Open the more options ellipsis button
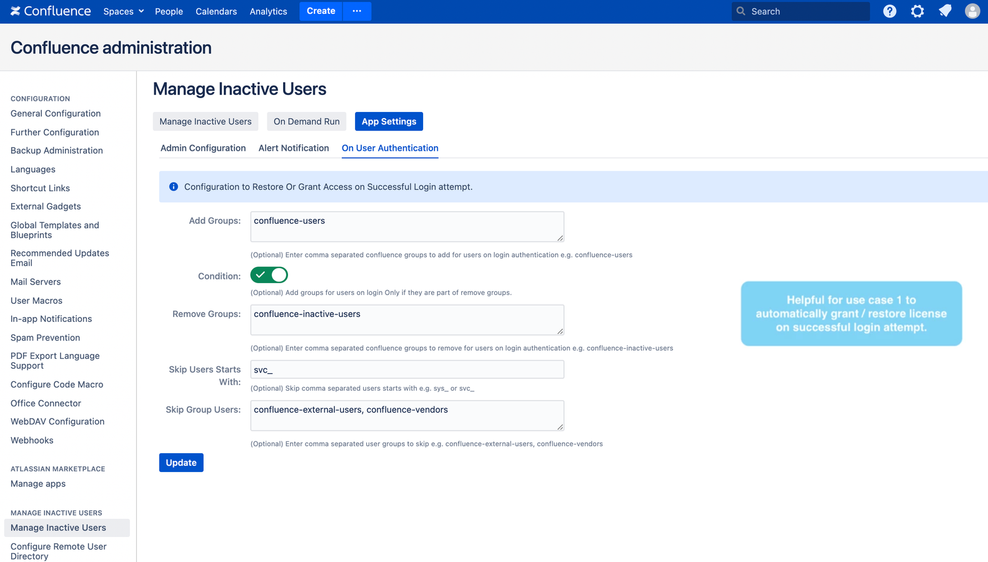This screenshot has height=562, width=988. 357,11
